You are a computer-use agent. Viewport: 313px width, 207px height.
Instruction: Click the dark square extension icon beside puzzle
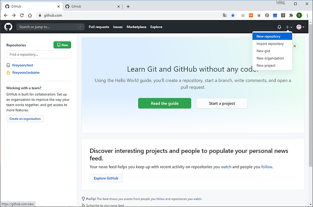click(283, 15)
